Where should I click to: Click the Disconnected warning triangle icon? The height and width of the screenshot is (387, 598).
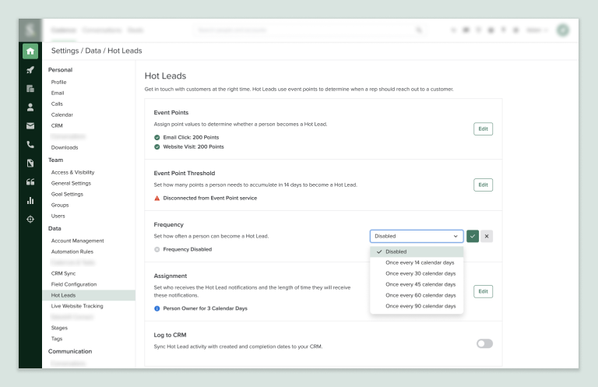[x=157, y=199]
